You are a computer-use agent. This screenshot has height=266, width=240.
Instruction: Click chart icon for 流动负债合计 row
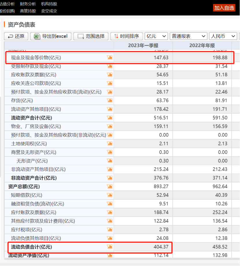110,247
